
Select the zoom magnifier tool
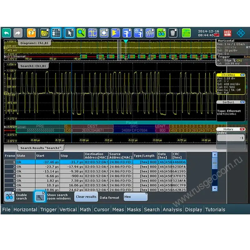click(81, 32)
